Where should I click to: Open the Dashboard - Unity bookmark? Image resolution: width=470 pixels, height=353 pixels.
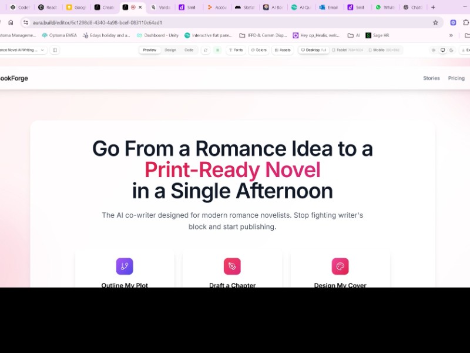click(157, 35)
